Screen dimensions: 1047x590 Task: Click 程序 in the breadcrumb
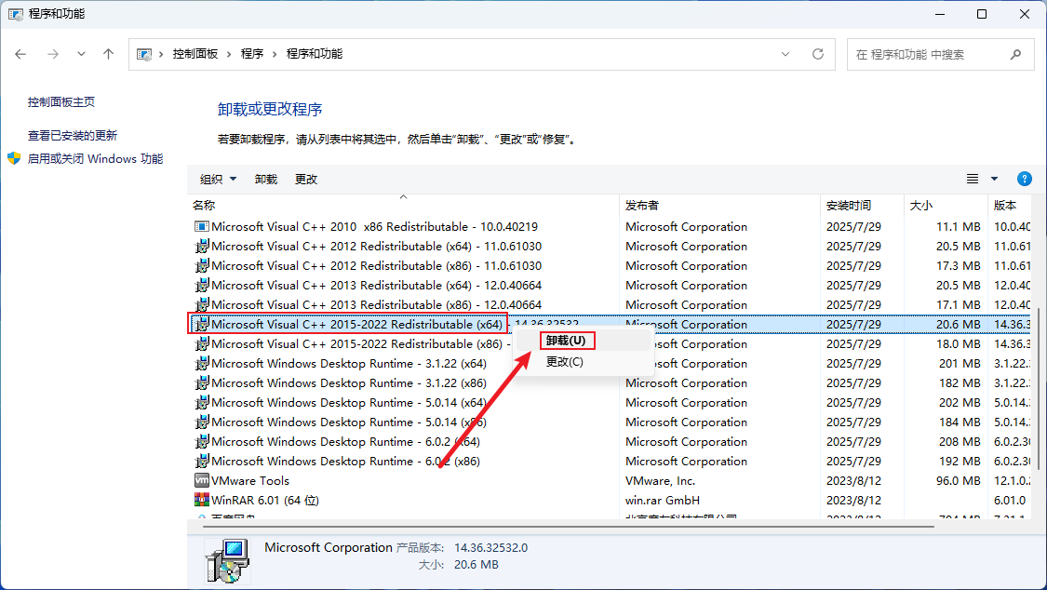(251, 54)
